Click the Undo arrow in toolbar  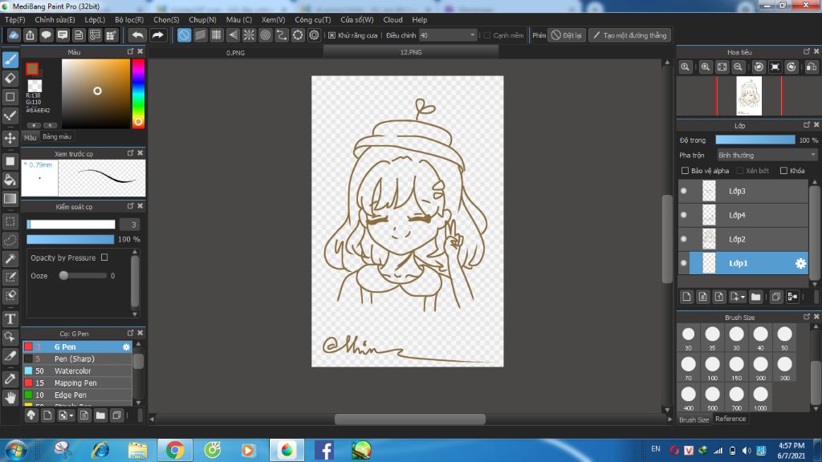coord(138,35)
